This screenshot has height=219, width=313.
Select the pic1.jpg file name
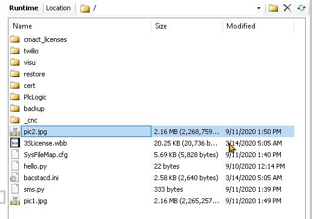pyautogui.click(x=35, y=201)
